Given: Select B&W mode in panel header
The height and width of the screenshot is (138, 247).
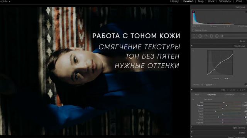Looking at the screenshot, I should pyautogui.click(x=243, y=90).
